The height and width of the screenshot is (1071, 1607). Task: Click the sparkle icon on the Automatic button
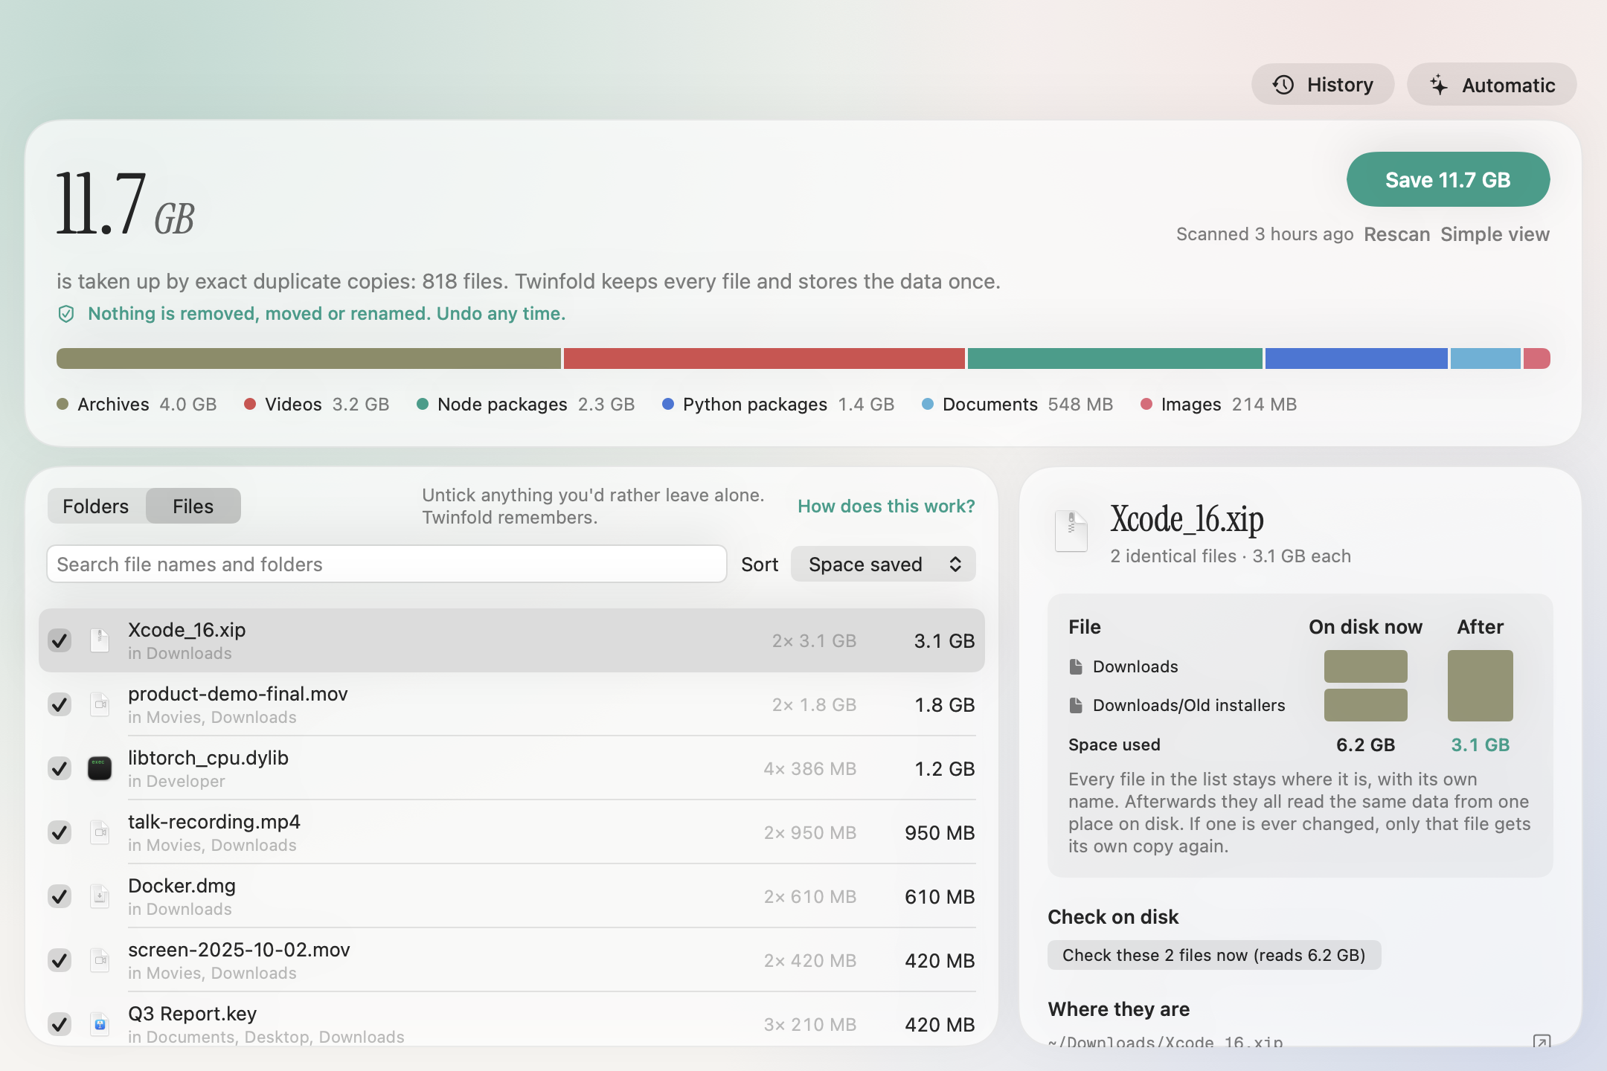(1439, 85)
